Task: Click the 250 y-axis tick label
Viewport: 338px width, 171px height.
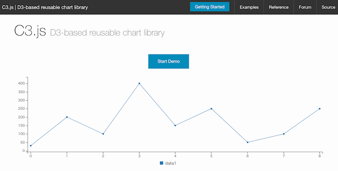Action: pyautogui.click(x=22, y=109)
